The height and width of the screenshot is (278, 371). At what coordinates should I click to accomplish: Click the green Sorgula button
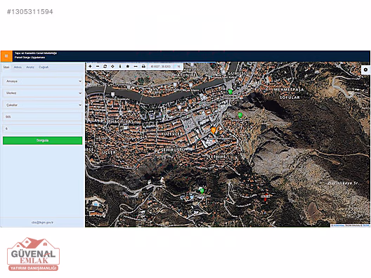43,140
